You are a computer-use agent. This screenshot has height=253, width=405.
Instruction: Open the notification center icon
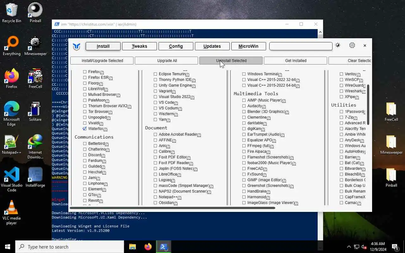tap(395, 247)
